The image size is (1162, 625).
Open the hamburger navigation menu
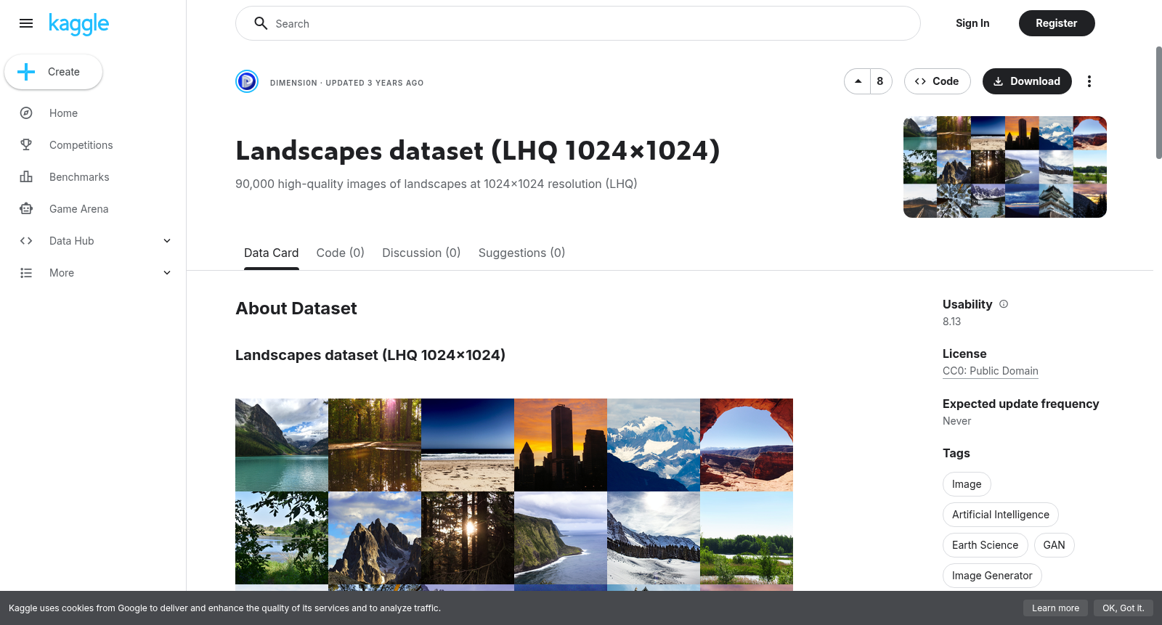26,23
